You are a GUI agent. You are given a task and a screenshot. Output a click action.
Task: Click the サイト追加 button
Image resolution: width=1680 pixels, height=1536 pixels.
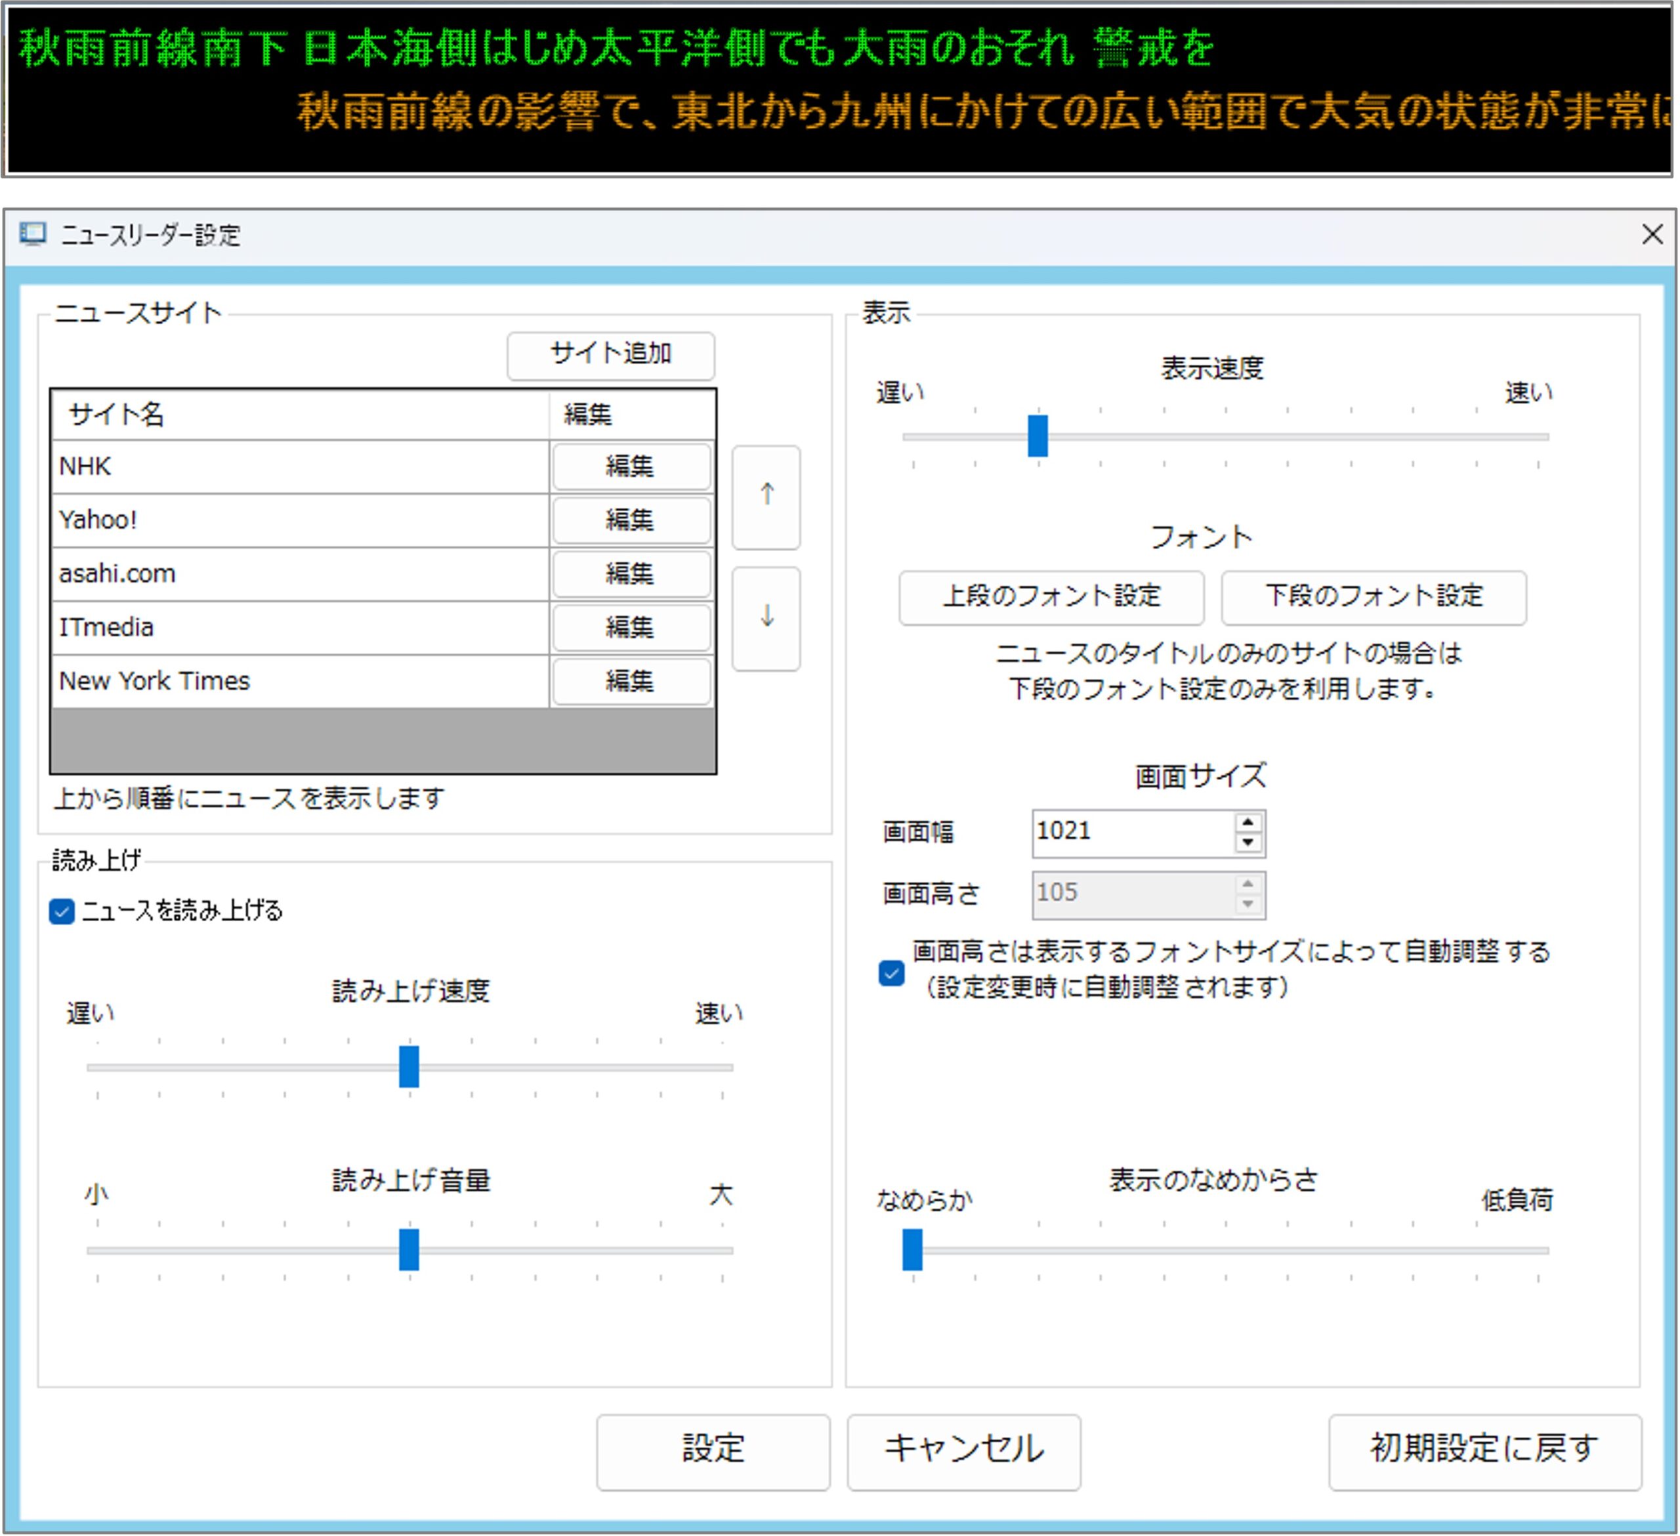[x=610, y=355]
